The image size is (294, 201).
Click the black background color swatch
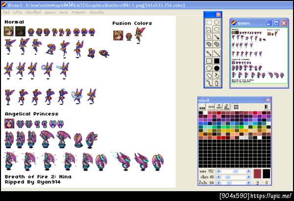coord(267,174)
